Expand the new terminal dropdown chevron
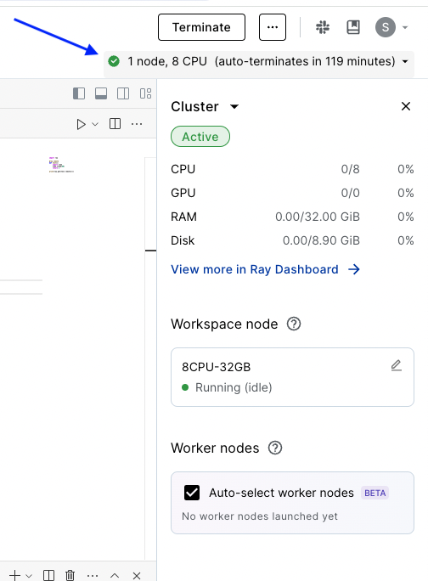The width and height of the screenshot is (428, 581). (x=29, y=576)
